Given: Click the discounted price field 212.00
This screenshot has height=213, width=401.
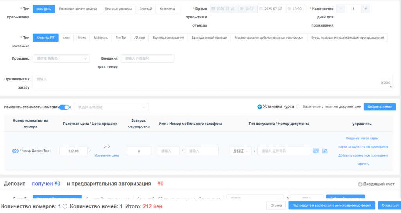Looking at the screenshot, I should coord(73,151).
